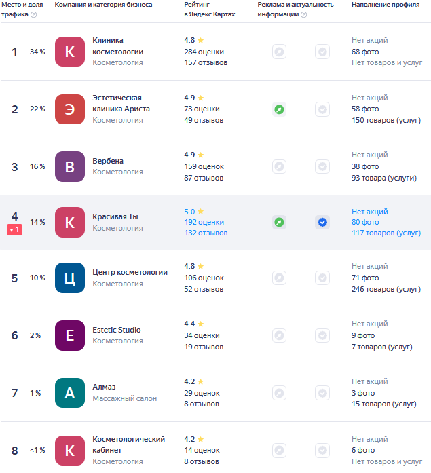Click the "Компания и категория бизнеса" column header
The width and height of the screenshot is (431, 473).
103,5
